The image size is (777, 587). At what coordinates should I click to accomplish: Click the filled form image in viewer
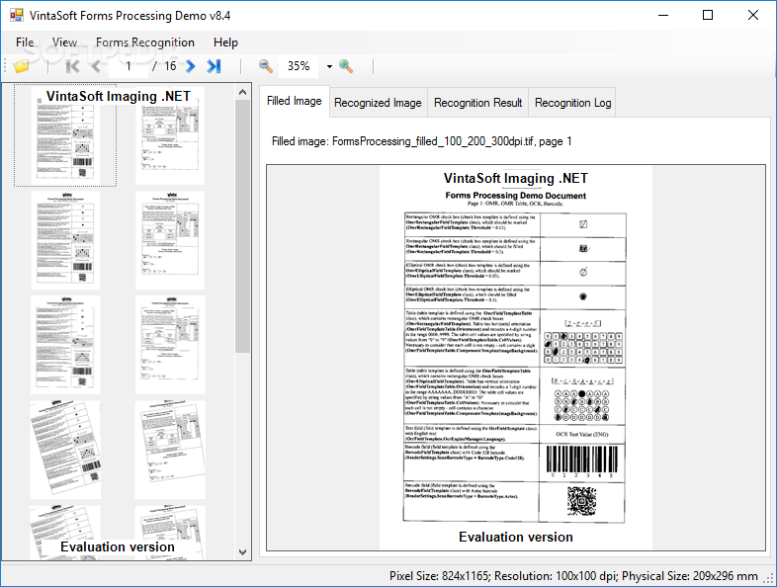click(515, 358)
